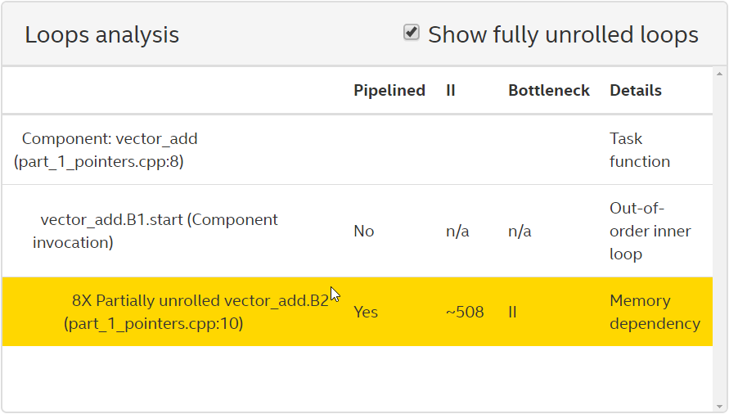
Task: Click the Loops analysis panel title
Action: coord(101,35)
